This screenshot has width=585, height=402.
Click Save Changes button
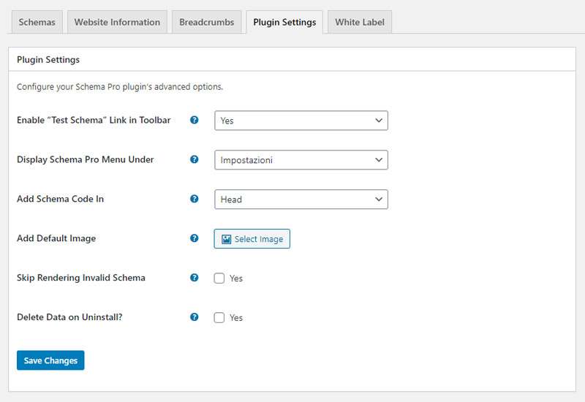click(x=50, y=360)
